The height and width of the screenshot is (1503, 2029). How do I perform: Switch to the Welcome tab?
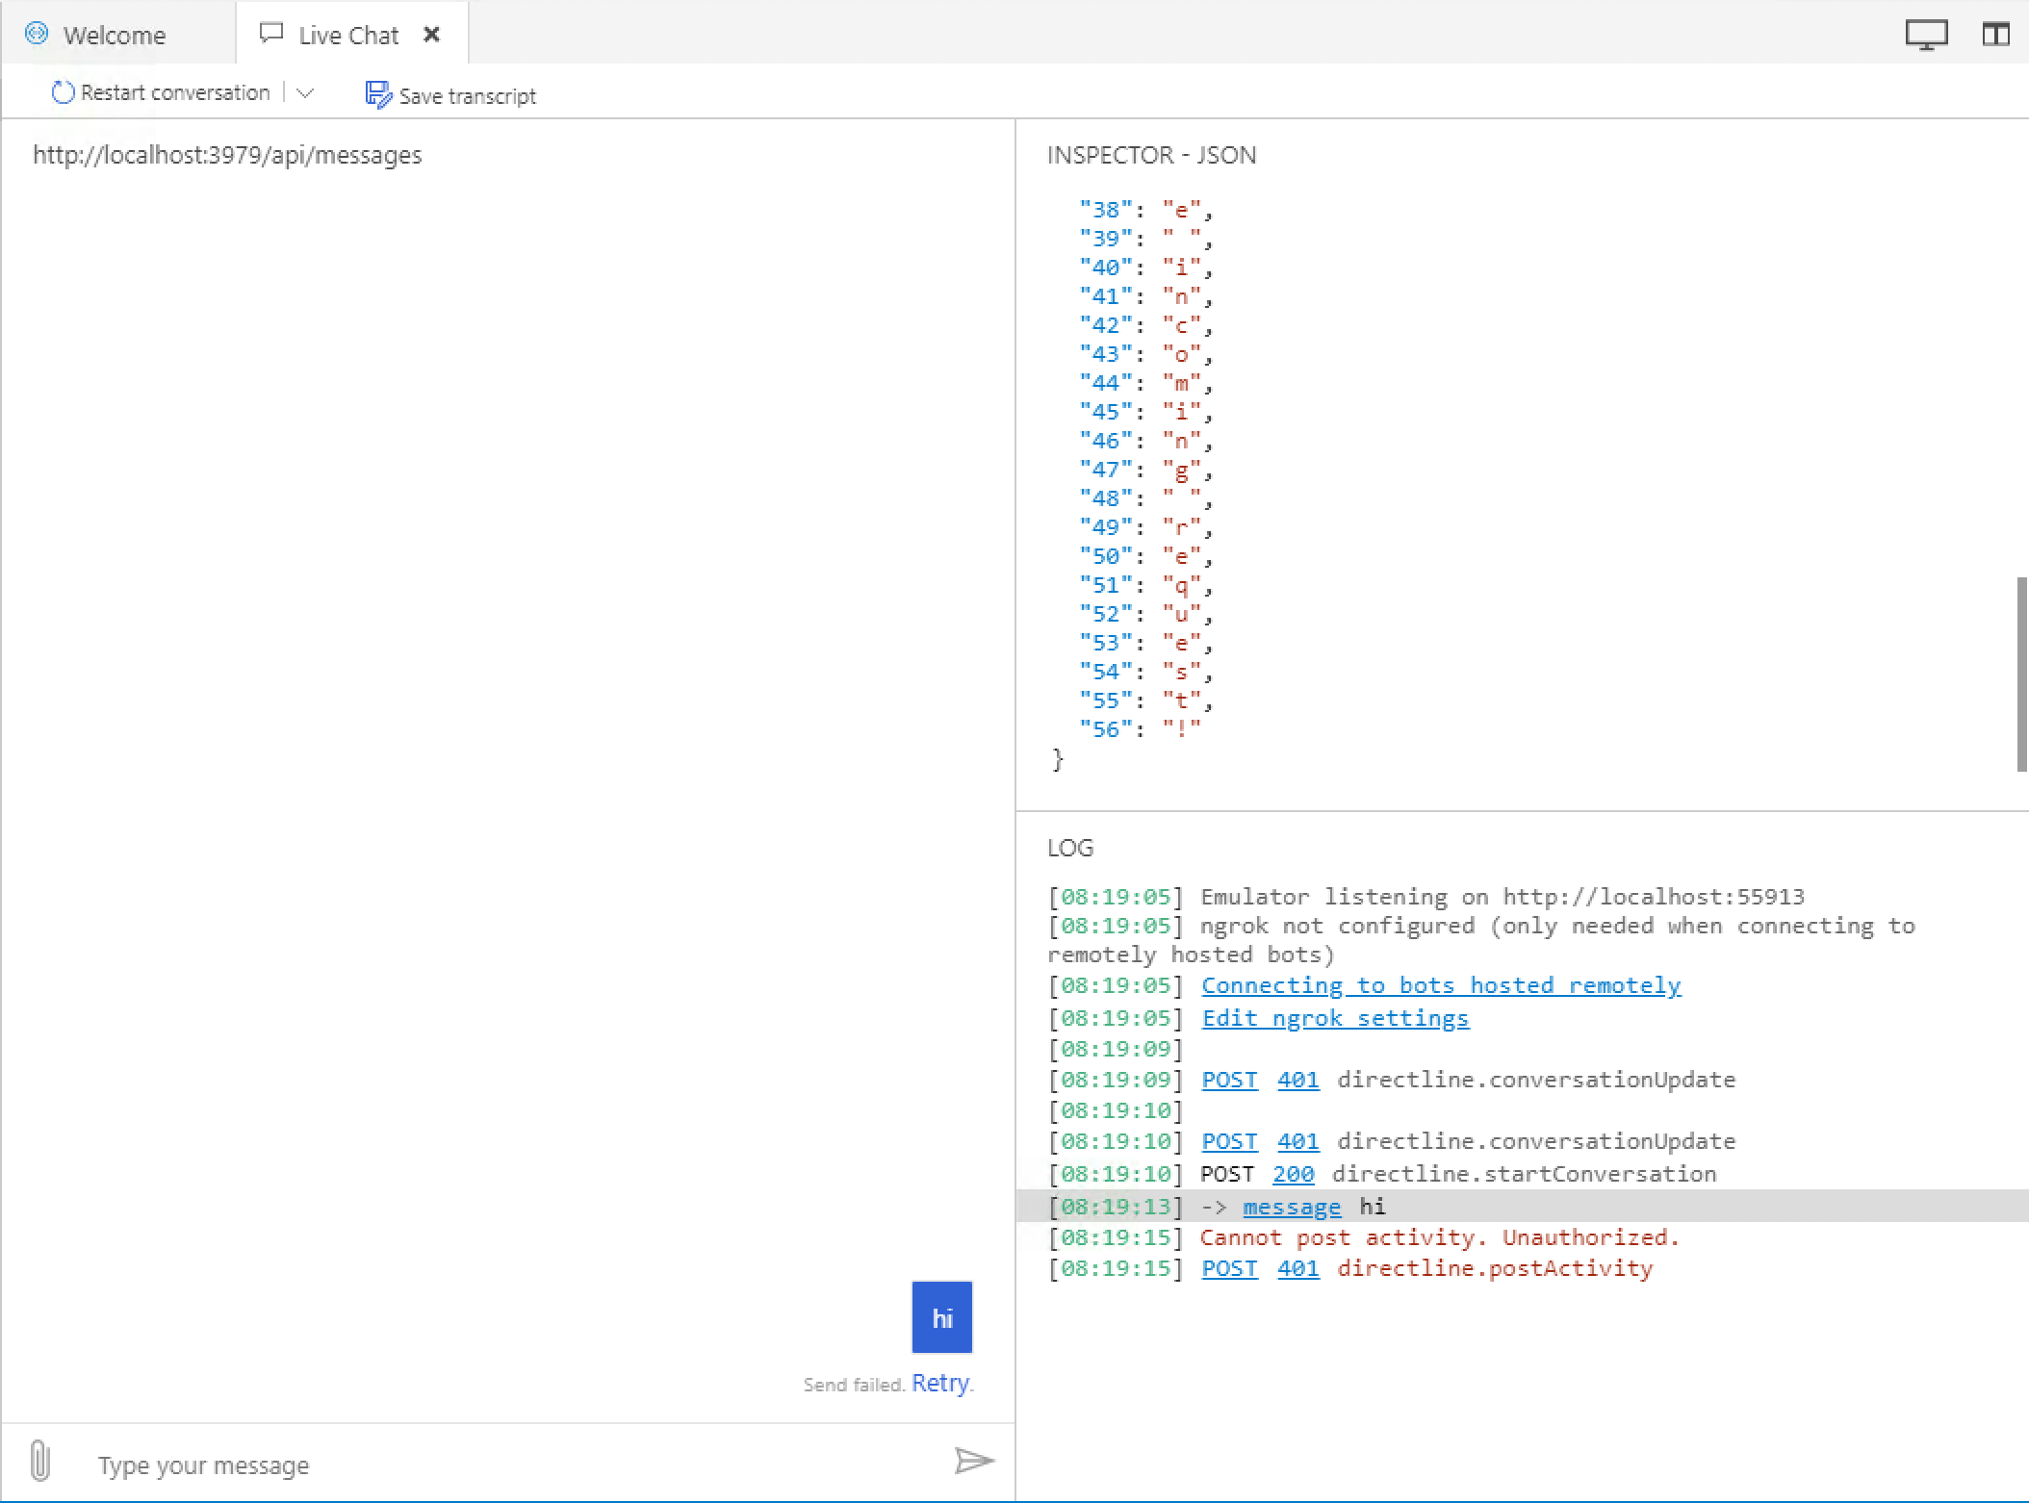(114, 36)
